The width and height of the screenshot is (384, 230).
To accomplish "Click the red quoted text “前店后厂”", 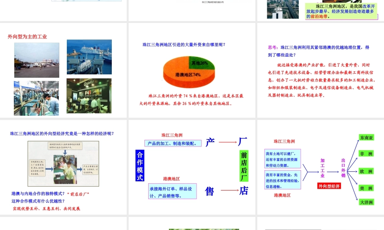I will coord(78,194).
